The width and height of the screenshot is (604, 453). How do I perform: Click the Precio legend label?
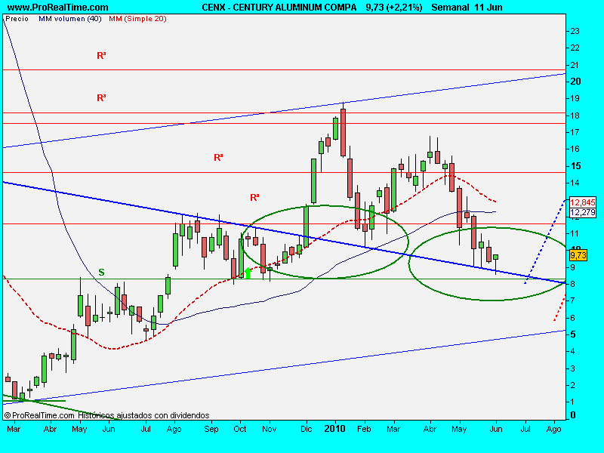pos(17,18)
